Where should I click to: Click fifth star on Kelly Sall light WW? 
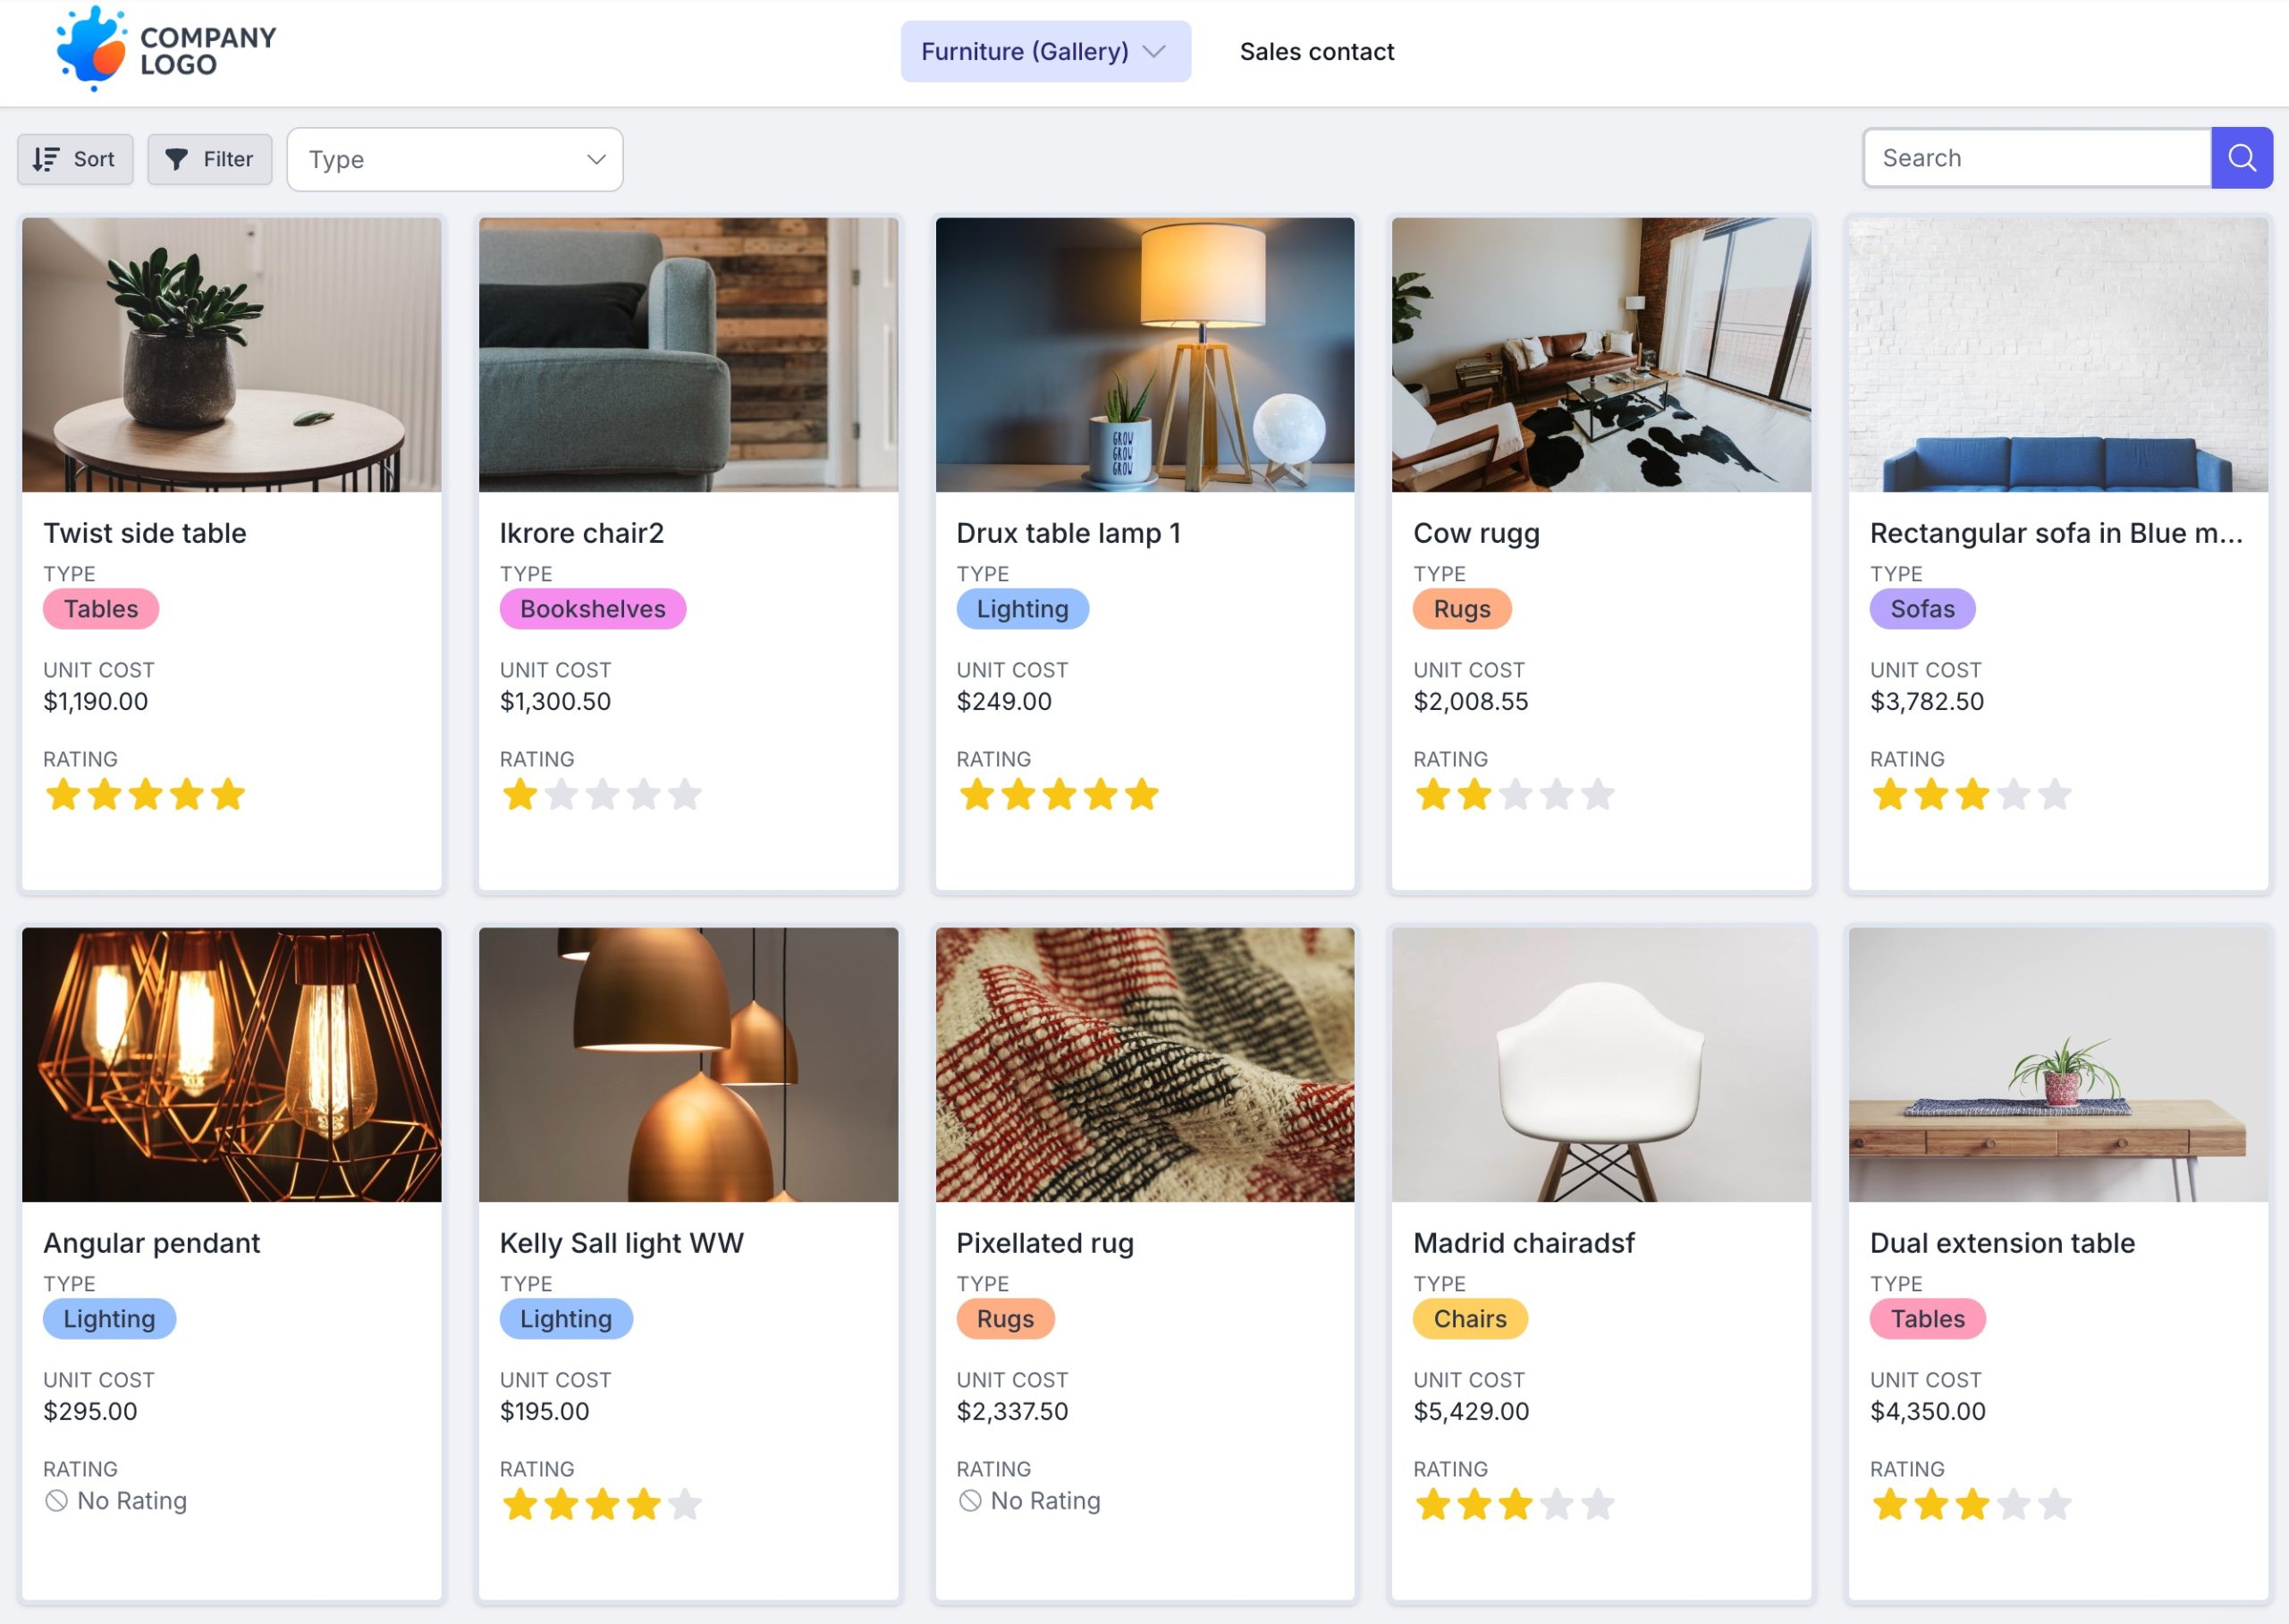pos(685,1504)
